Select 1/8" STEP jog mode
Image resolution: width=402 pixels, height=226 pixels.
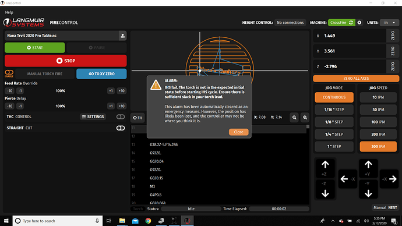pyautogui.click(x=334, y=122)
